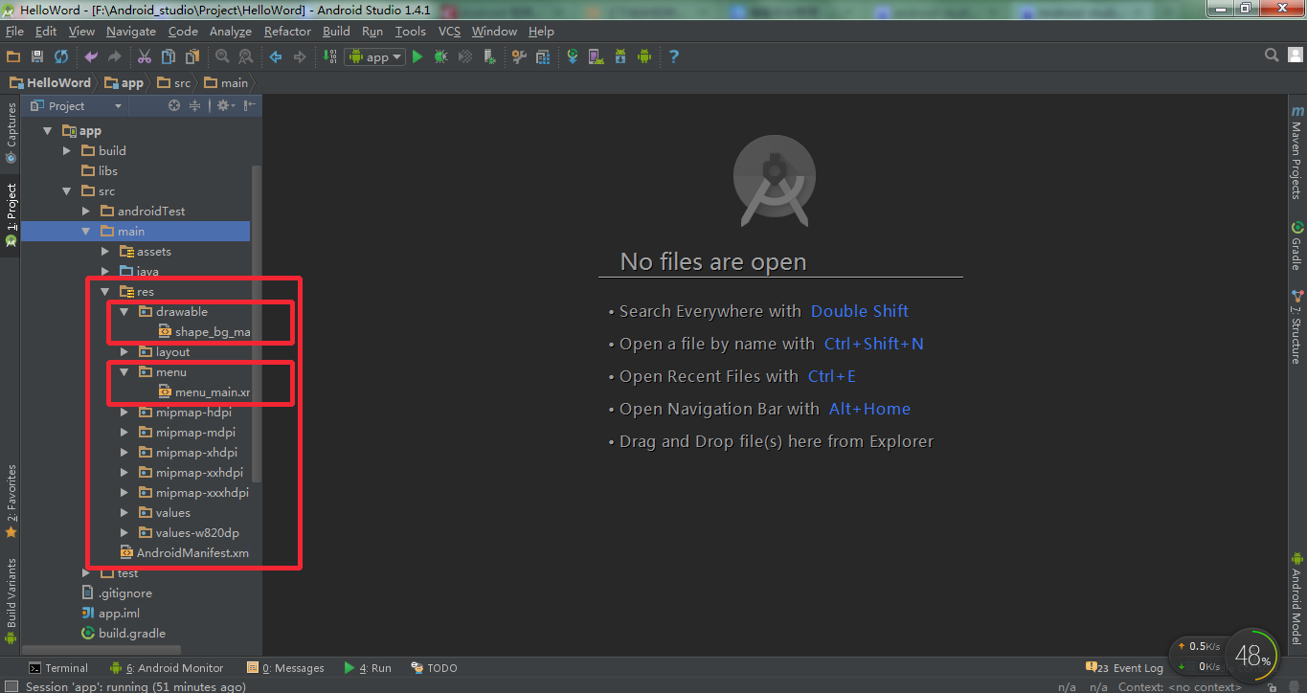Open the Tools menu
The image size is (1307, 693).
click(x=410, y=32)
